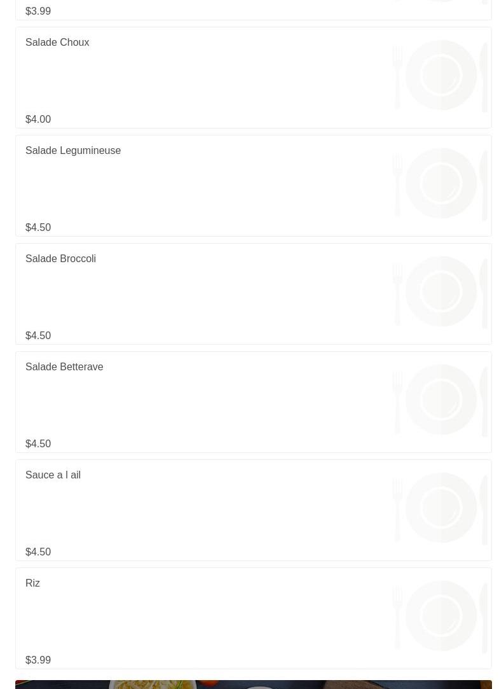The image size is (499, 689).
Task: Click the Salade Broccoli plate placeholder image
Action: click(441, 291)
